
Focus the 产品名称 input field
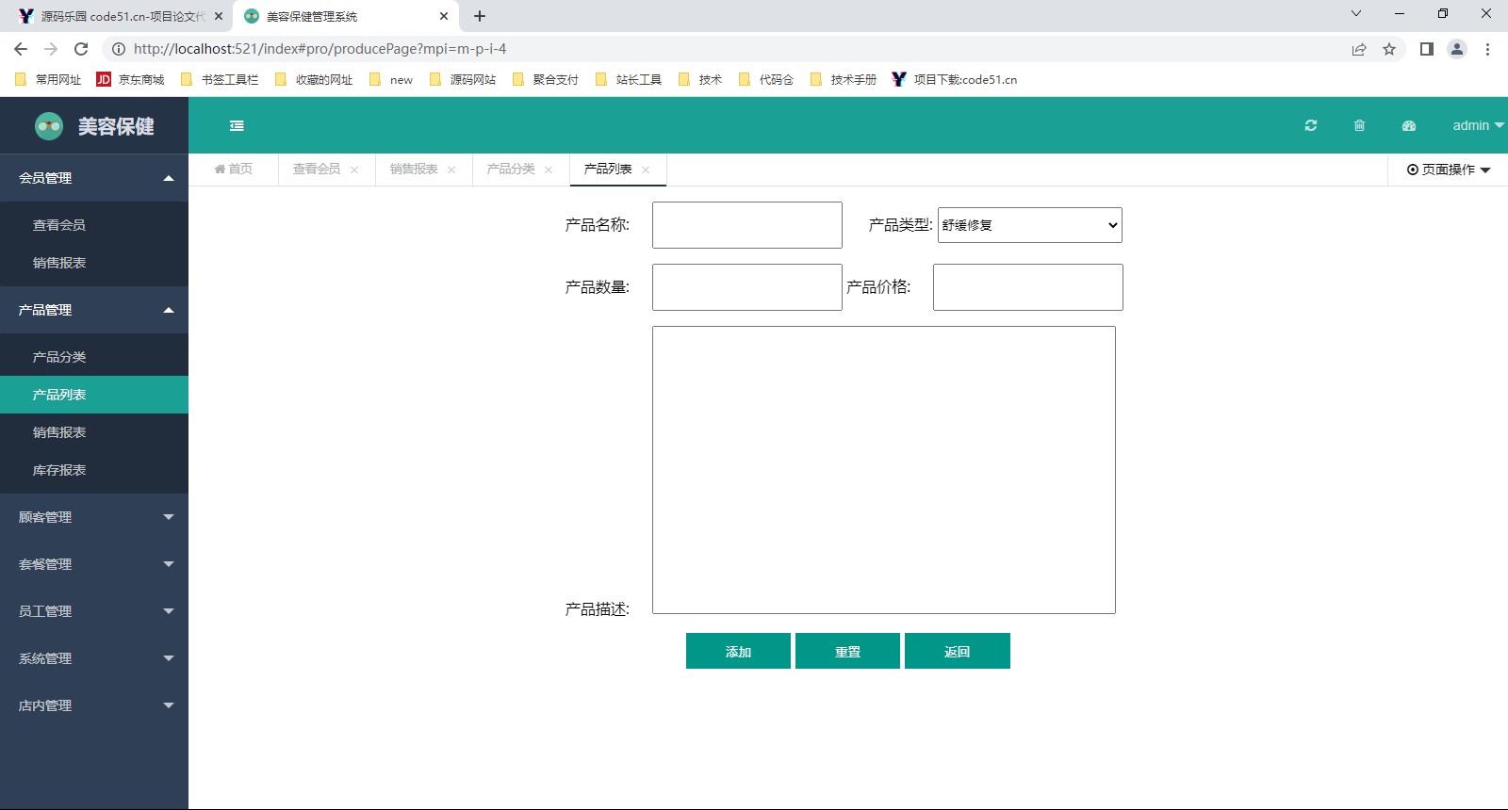click(x=747, y=225)
